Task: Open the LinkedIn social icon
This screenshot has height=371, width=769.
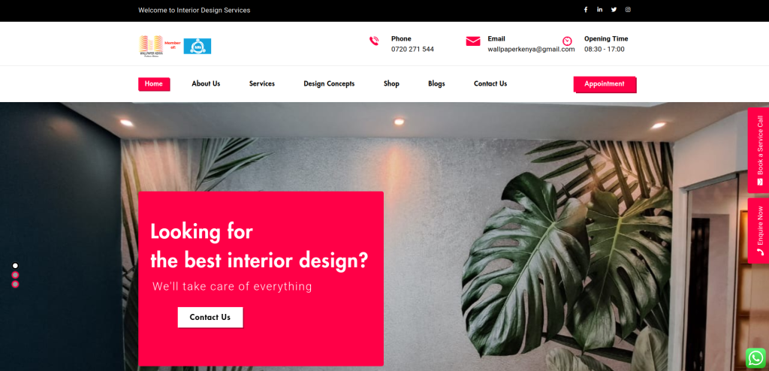Action: (x=600, y=10)
